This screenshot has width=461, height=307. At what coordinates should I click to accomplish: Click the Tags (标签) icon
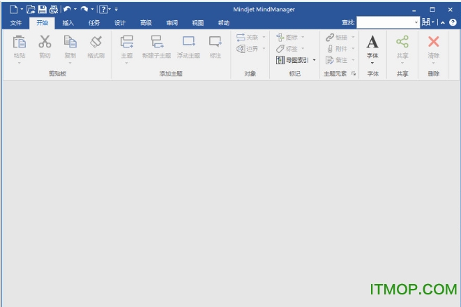[x=280, y=49]
